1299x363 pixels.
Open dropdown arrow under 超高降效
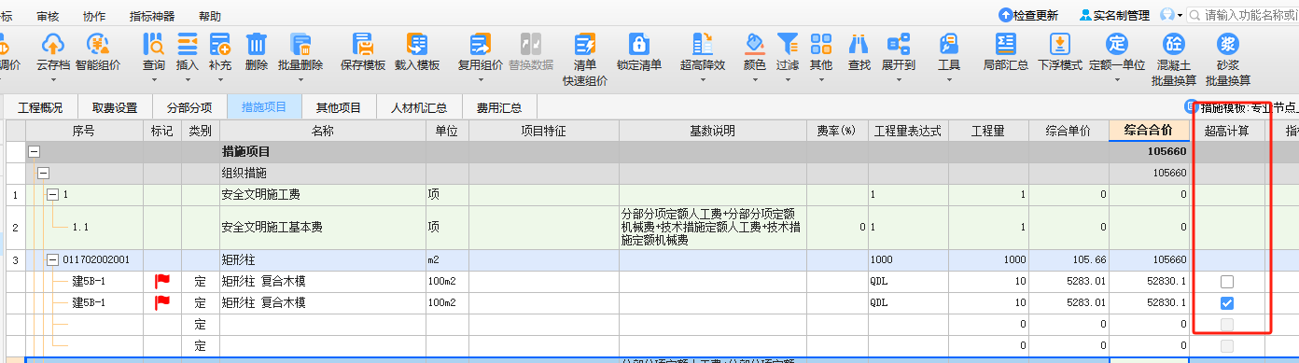[703, 80]
